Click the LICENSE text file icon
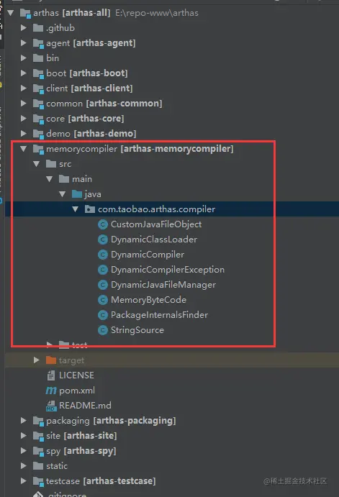This screenshot has height=497, width=339. point(51,375)
